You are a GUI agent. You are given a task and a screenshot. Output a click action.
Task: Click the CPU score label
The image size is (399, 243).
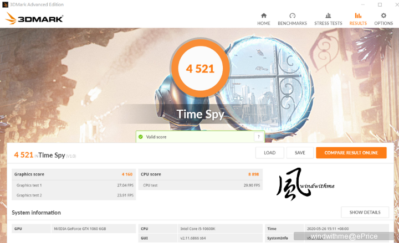click(x=151, y=174)
